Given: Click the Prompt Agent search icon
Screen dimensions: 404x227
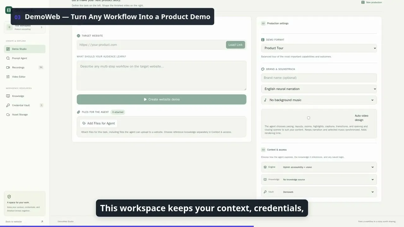Looking at the screenshot, I should 8,58.
